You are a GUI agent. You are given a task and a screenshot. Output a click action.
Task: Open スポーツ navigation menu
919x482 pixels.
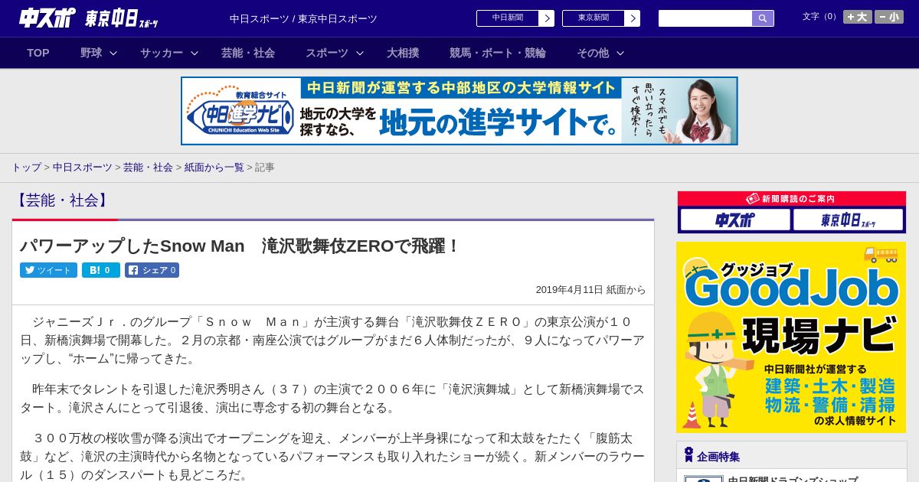[327, 53]
